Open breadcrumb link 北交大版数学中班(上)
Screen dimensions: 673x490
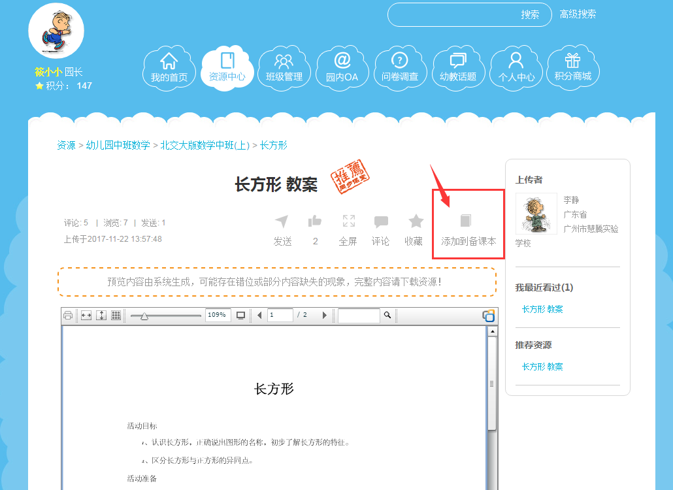(x=205, y=146)
